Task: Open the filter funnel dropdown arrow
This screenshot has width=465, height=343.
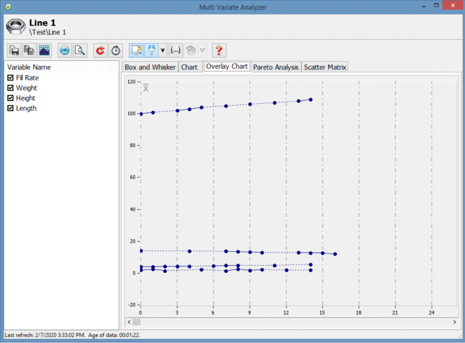Action: tap(162, 50)
